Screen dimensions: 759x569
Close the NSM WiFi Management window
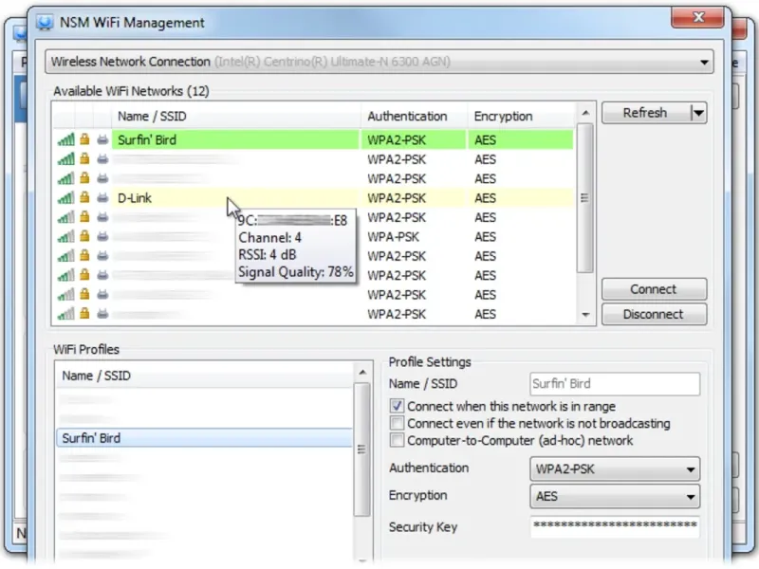click(x=698, y=17)
